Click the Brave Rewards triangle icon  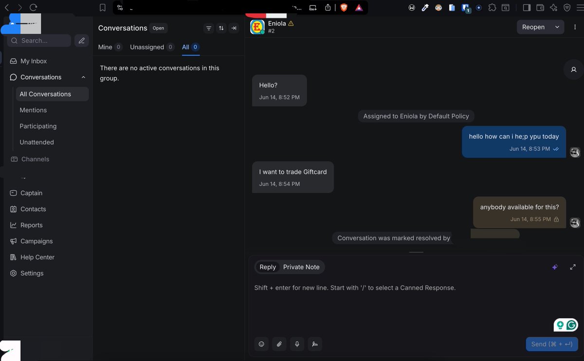pos(359,7)
